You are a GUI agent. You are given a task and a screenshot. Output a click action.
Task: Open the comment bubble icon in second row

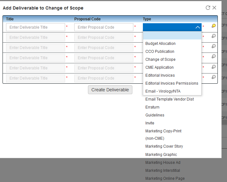214,36
